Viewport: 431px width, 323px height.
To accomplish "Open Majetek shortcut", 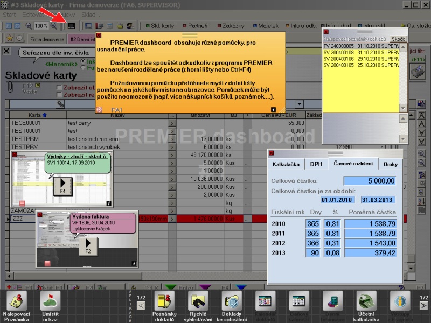I will 266,26.
